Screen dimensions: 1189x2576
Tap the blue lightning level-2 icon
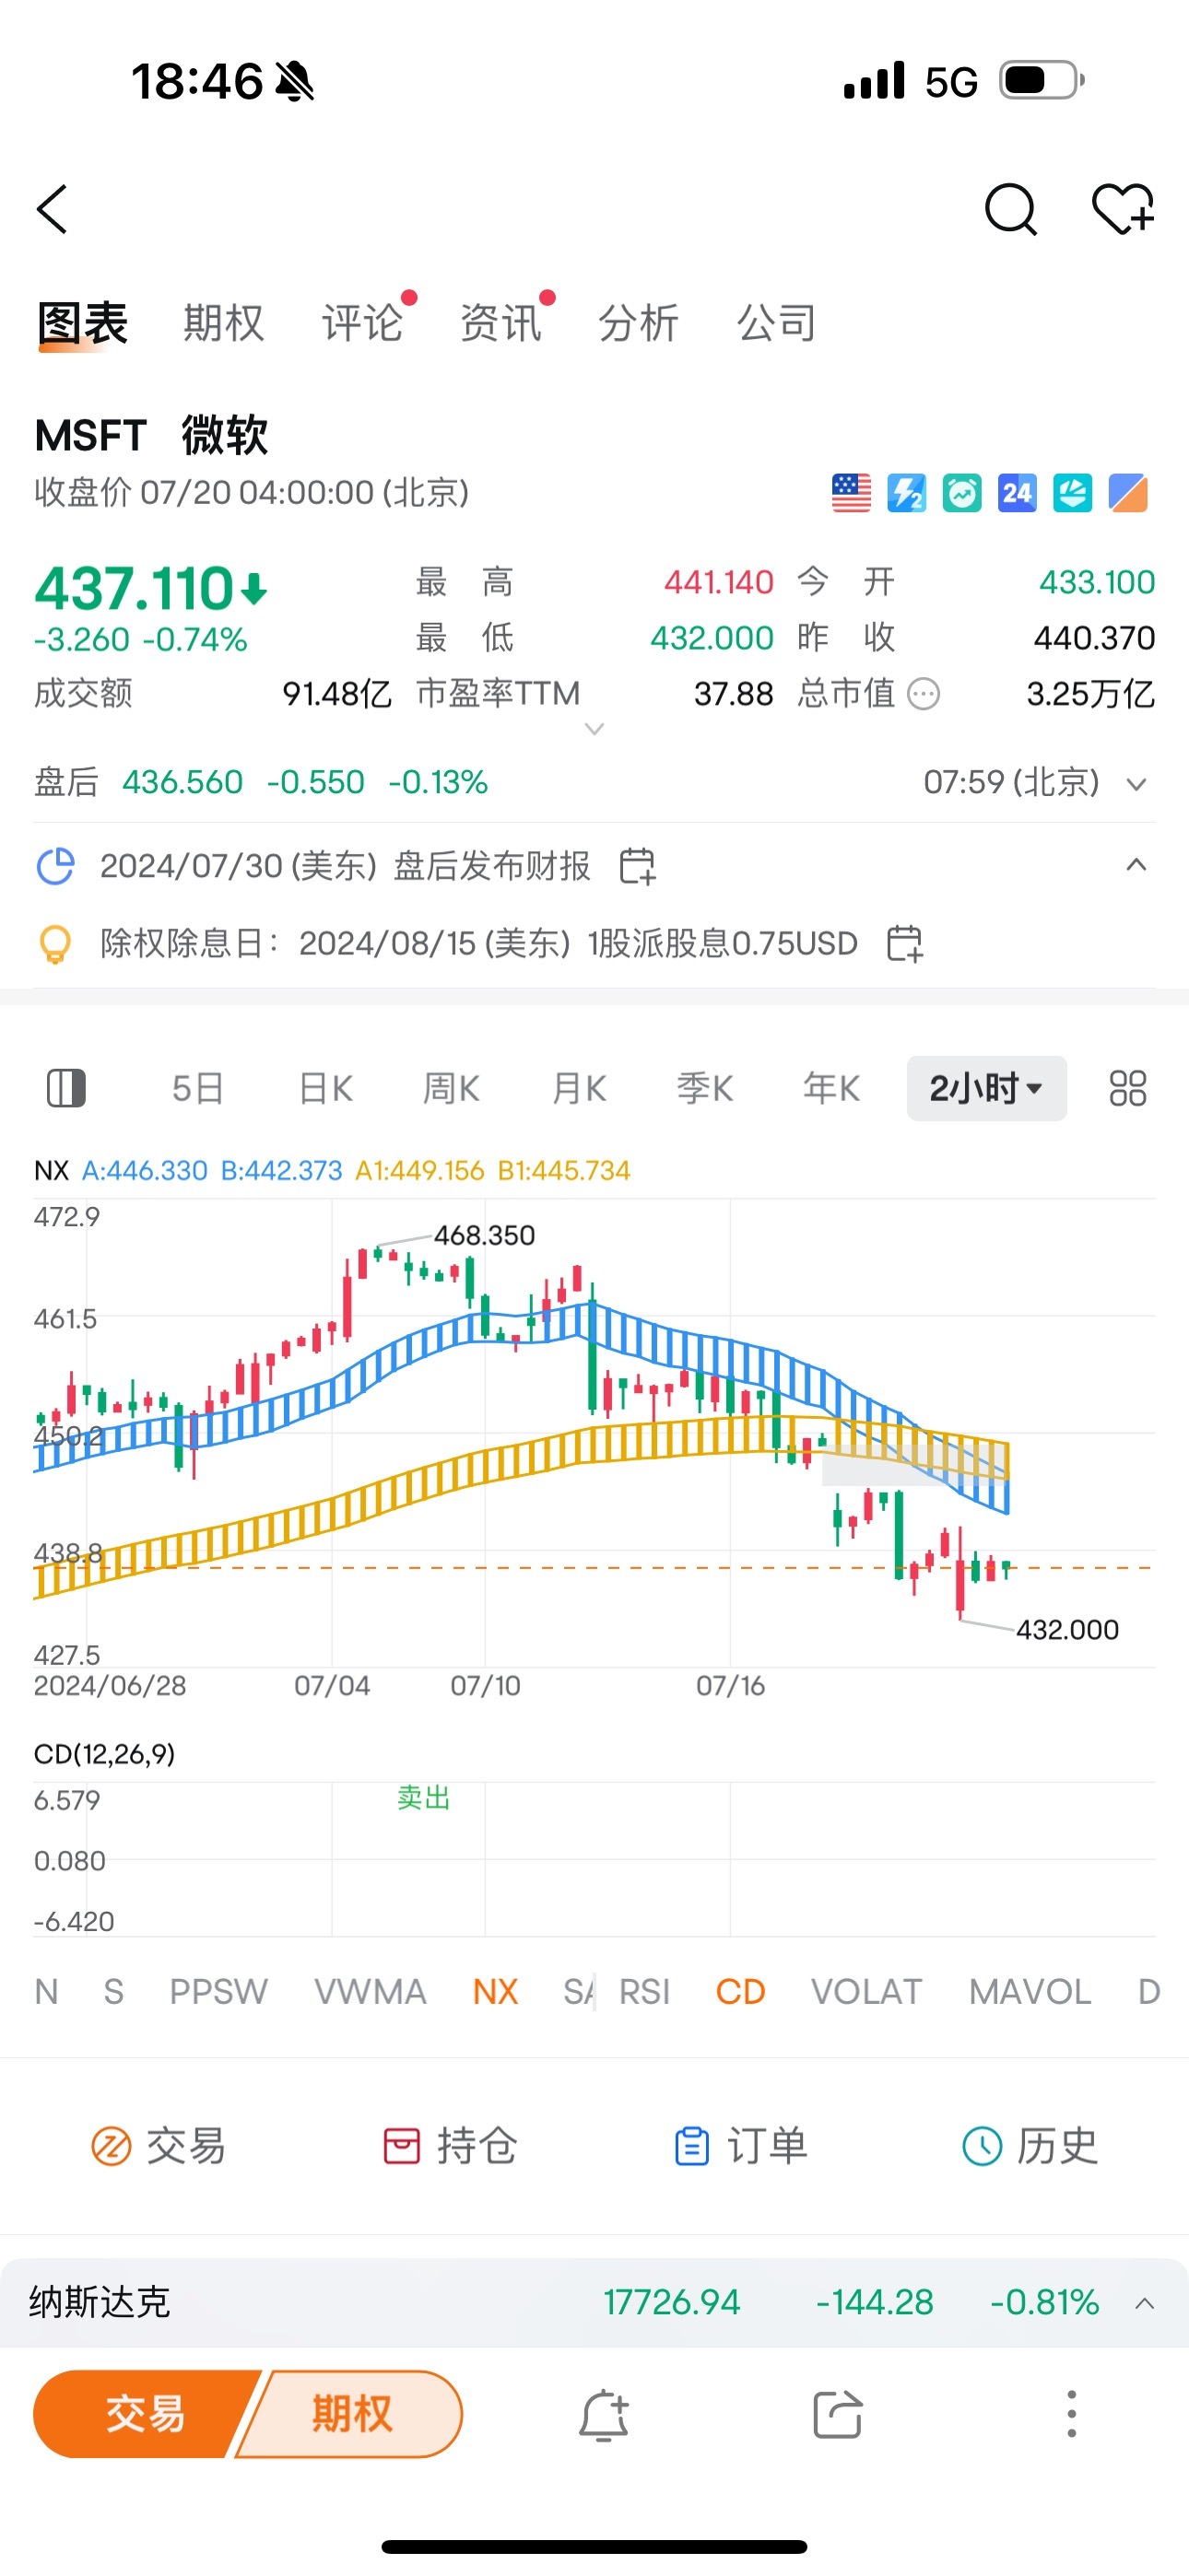[907, 493]
